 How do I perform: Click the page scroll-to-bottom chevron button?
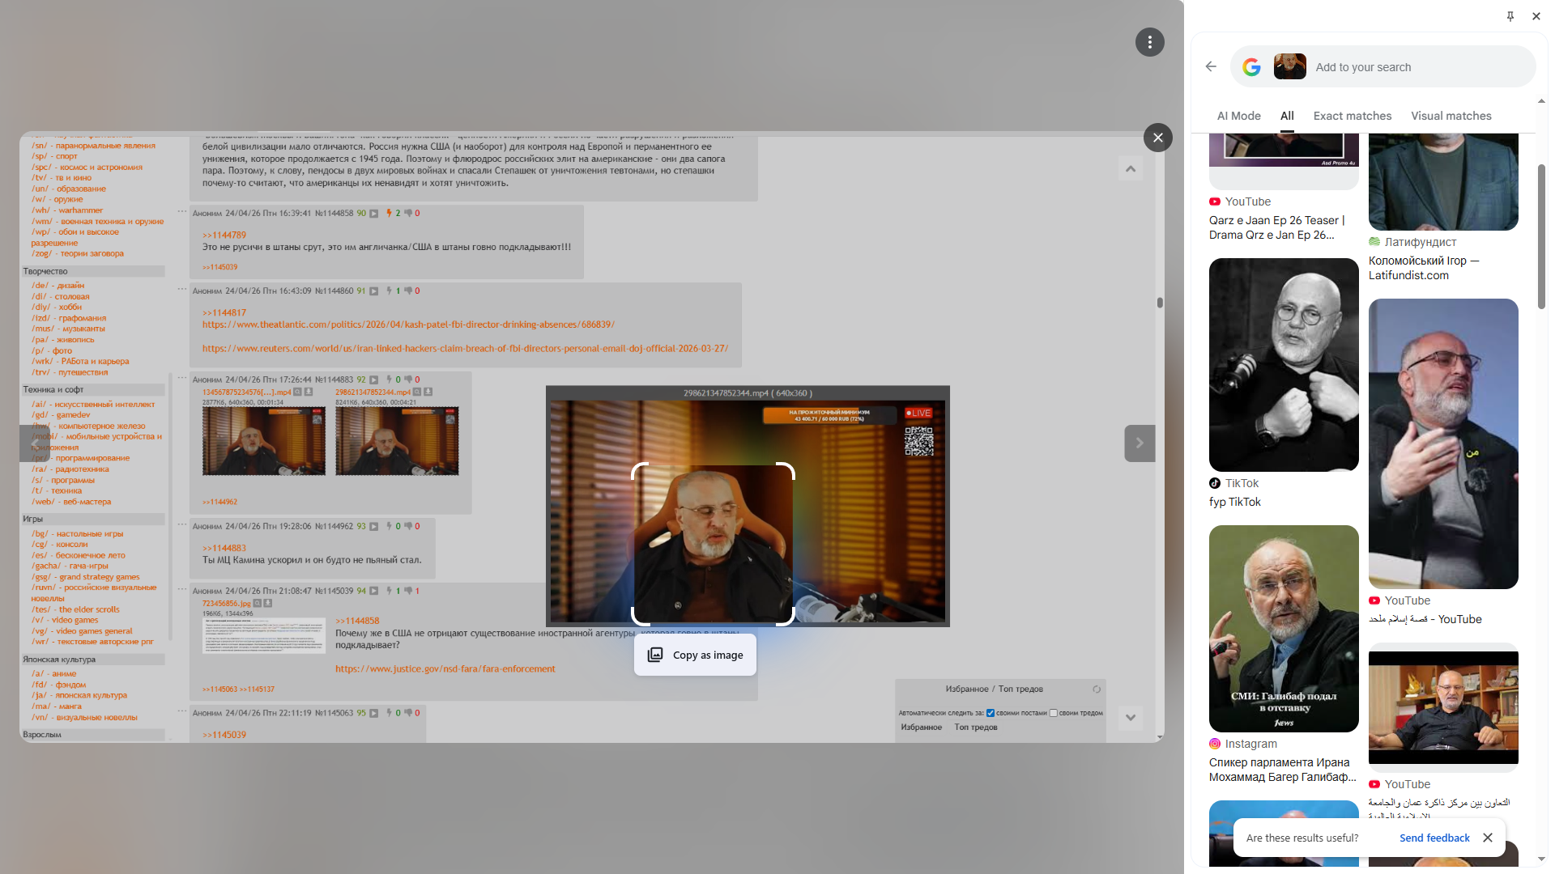pyautogui.click(x=1131, y=717)
